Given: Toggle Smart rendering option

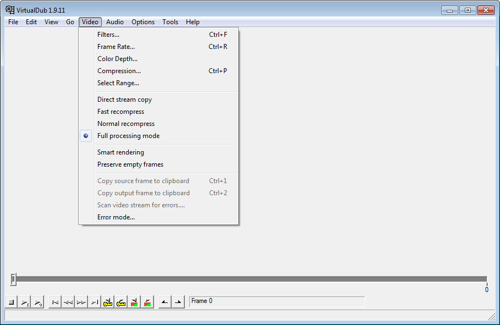Looking at the screenshot, I should (x=158, y=152).
